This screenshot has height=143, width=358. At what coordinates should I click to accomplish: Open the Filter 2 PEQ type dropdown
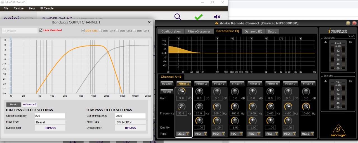pos(201,134)
